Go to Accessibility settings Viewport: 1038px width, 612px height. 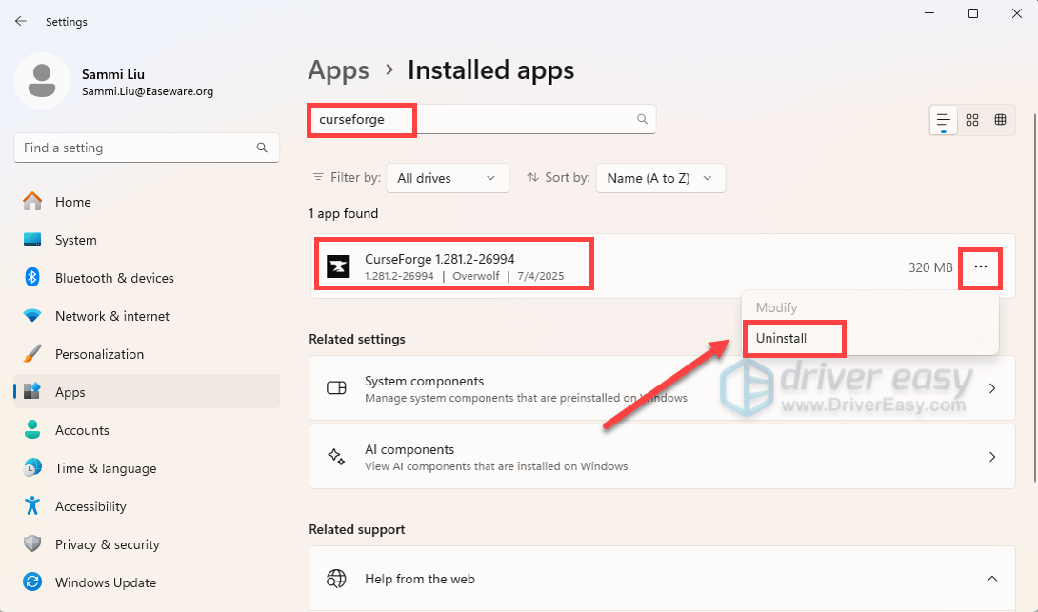click(147, 506)
